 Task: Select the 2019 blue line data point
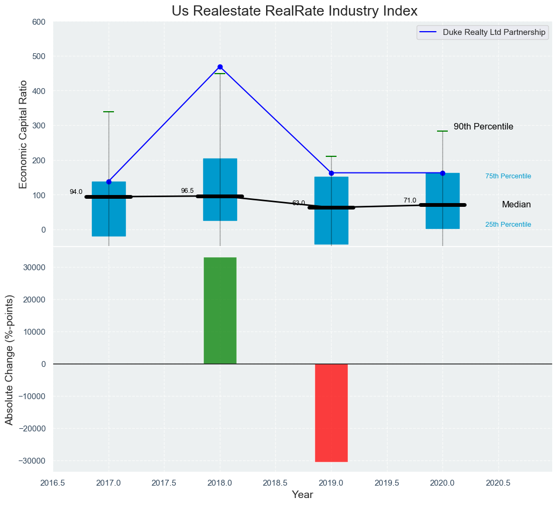331,173
